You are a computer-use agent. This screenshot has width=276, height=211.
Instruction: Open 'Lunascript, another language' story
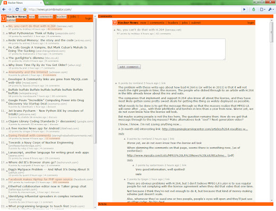tap(49, 152)
